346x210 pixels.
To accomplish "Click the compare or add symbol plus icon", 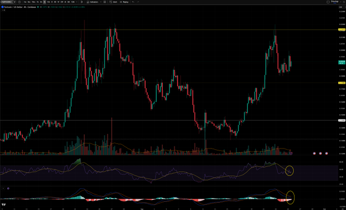I will pos(19,2).
